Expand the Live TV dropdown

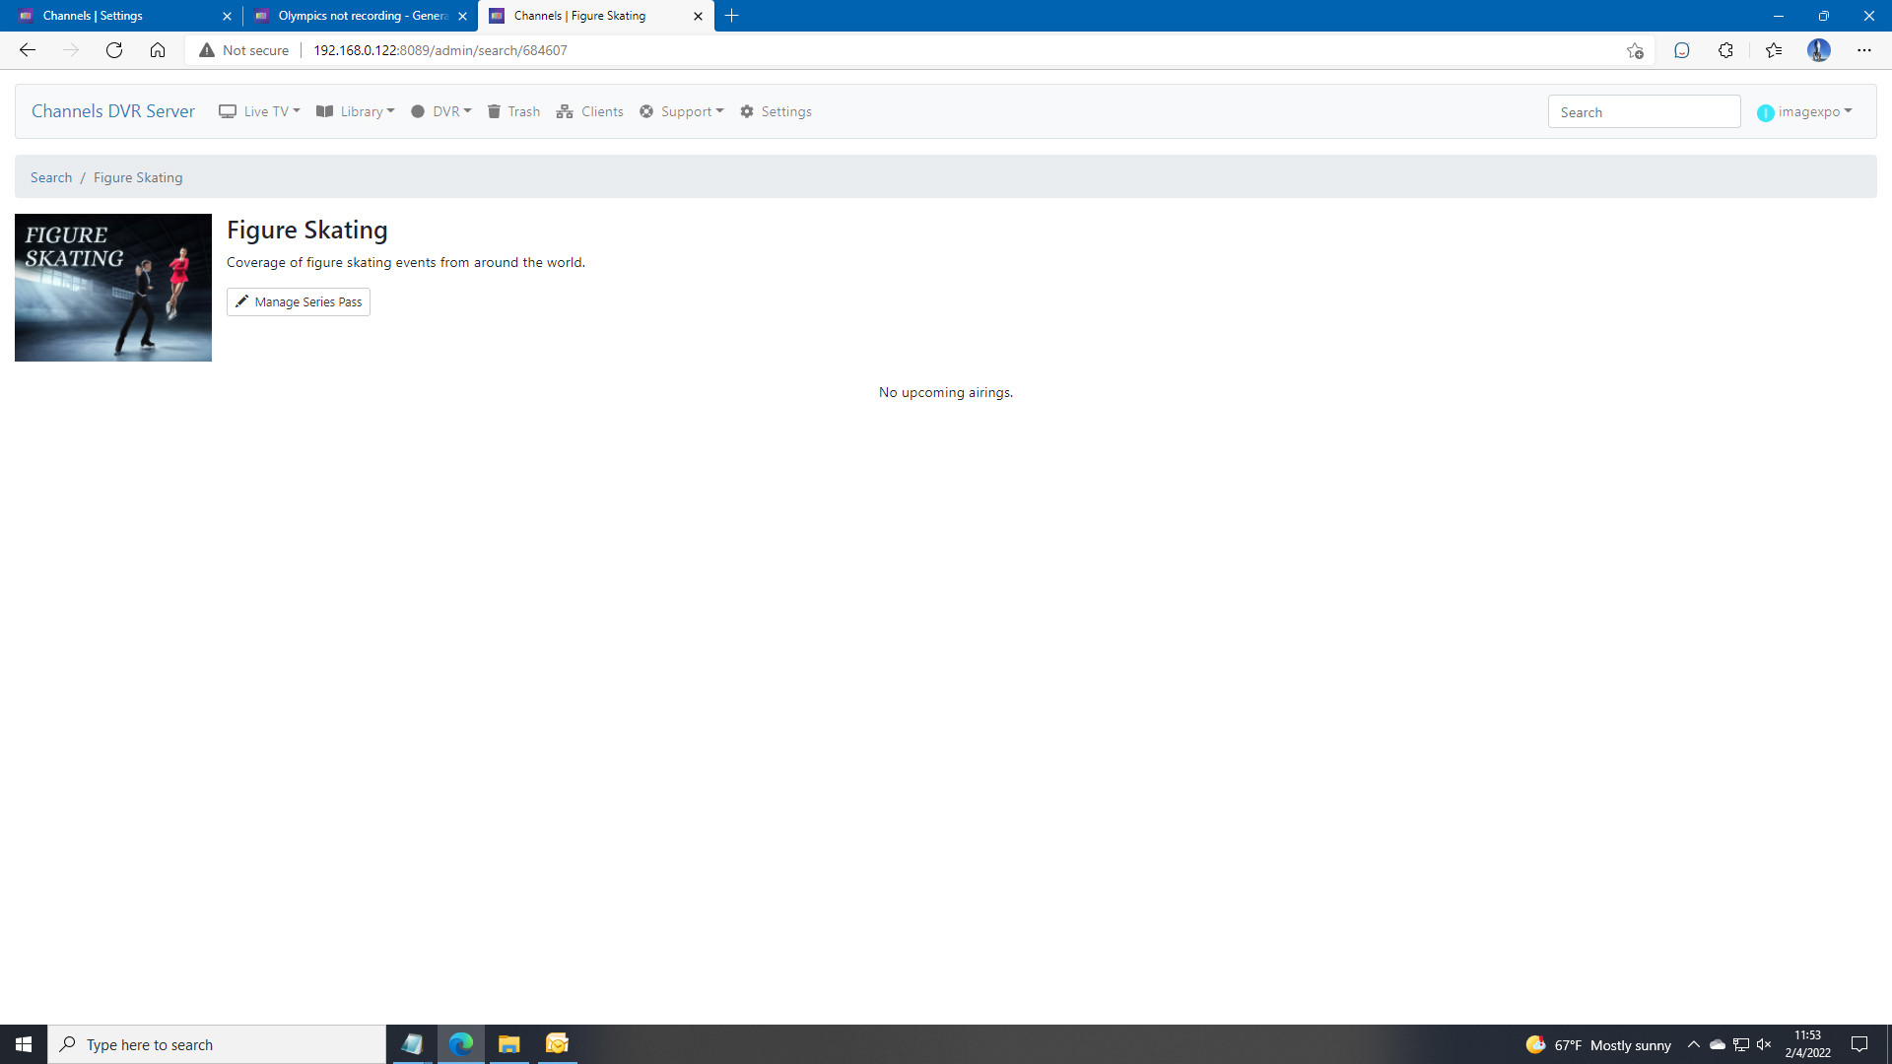tap(259, 111)
